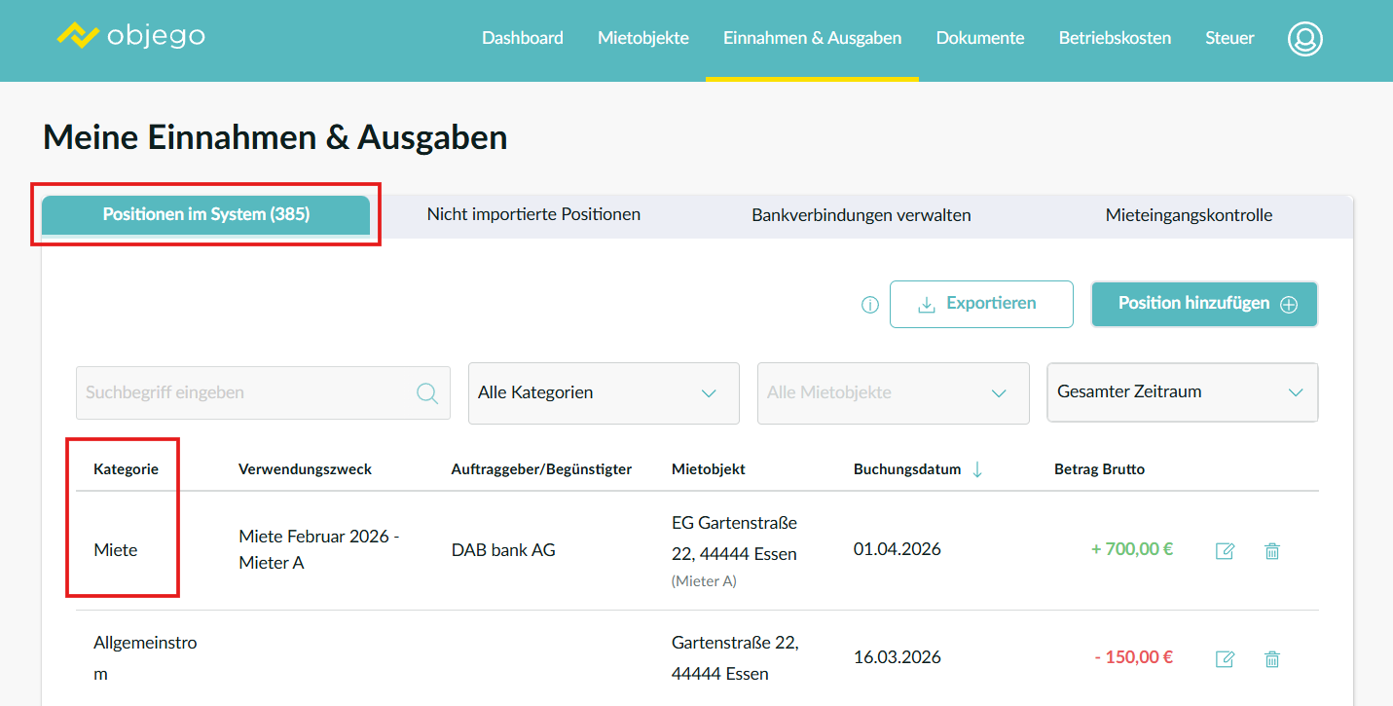Navigate to Betriebskosten
Viewport: 1393px width, 706px height.
tap(1115, 38)
